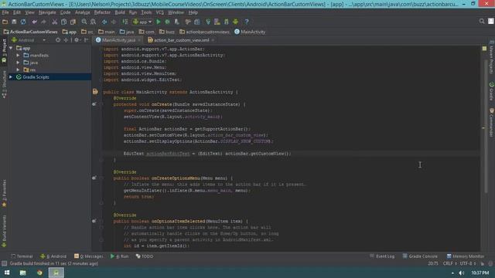Click the scroll from source icon
The image size is (495, 278).
click(58, 40)
